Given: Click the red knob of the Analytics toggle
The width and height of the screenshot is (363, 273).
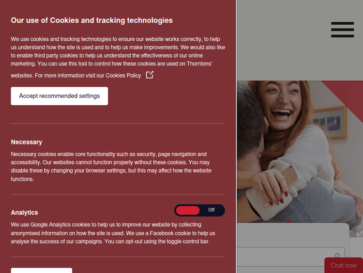Looking at the screenshot, I should pos(188,210).
